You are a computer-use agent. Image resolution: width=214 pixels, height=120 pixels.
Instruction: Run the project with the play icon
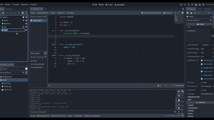pos(181,5)
